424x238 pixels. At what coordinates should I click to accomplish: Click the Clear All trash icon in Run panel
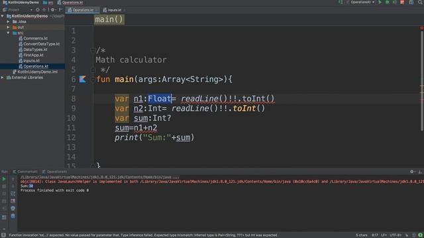pos(13,216)
